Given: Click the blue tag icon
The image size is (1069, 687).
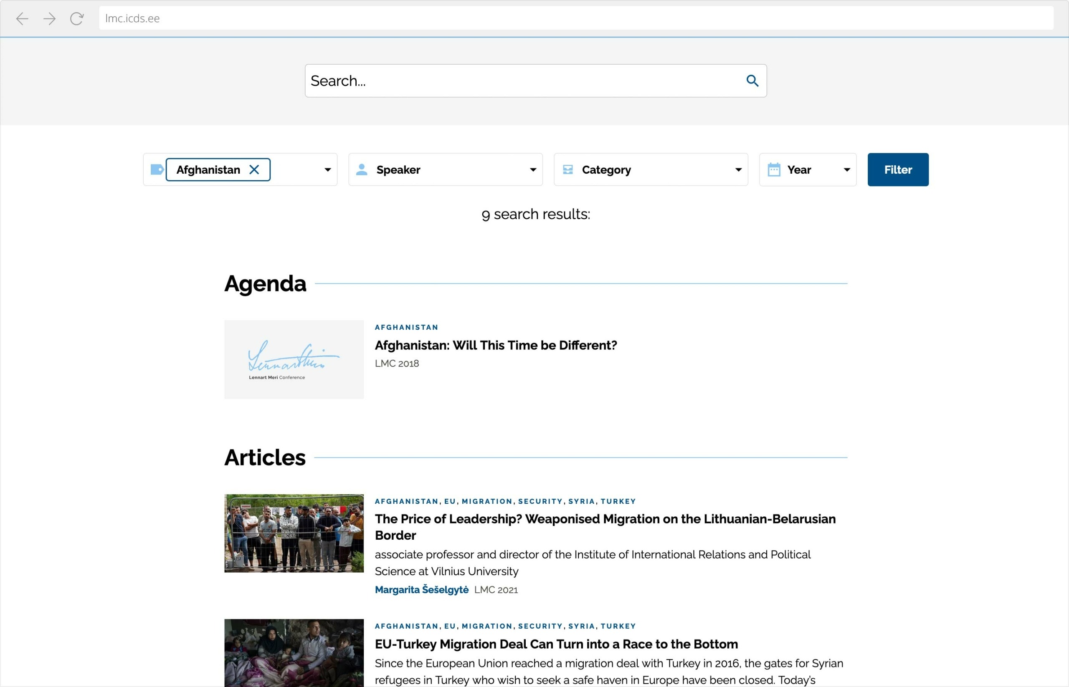Looking at the screenshot, I should pyautogui.click(x=157, y=169).
